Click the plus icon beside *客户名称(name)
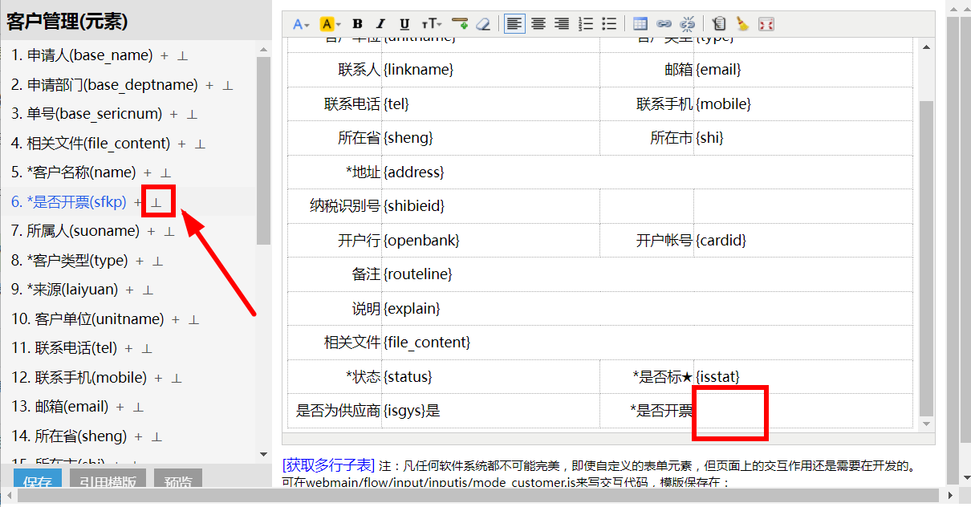Screen dimensions: 971x507 click(x=148, y=173)
